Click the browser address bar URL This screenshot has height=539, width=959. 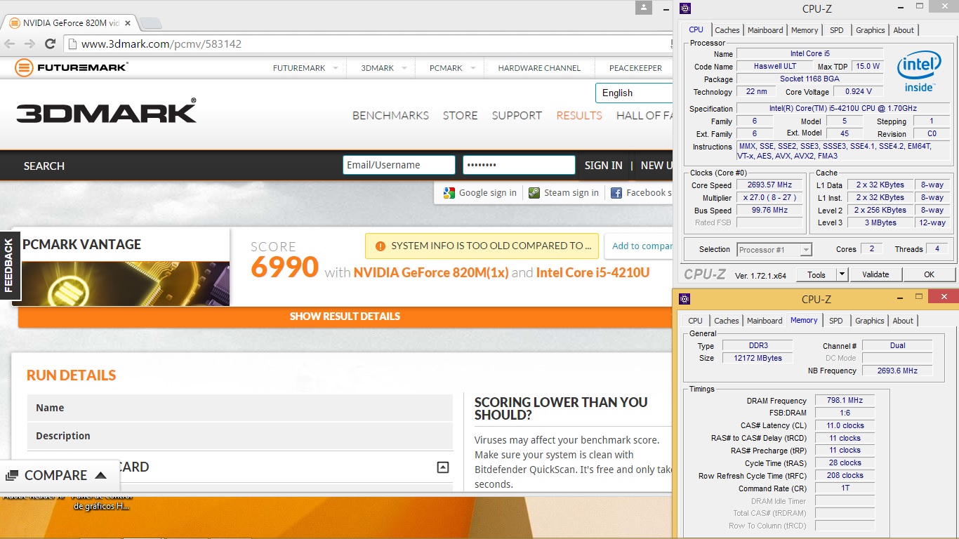click(161, 44)
